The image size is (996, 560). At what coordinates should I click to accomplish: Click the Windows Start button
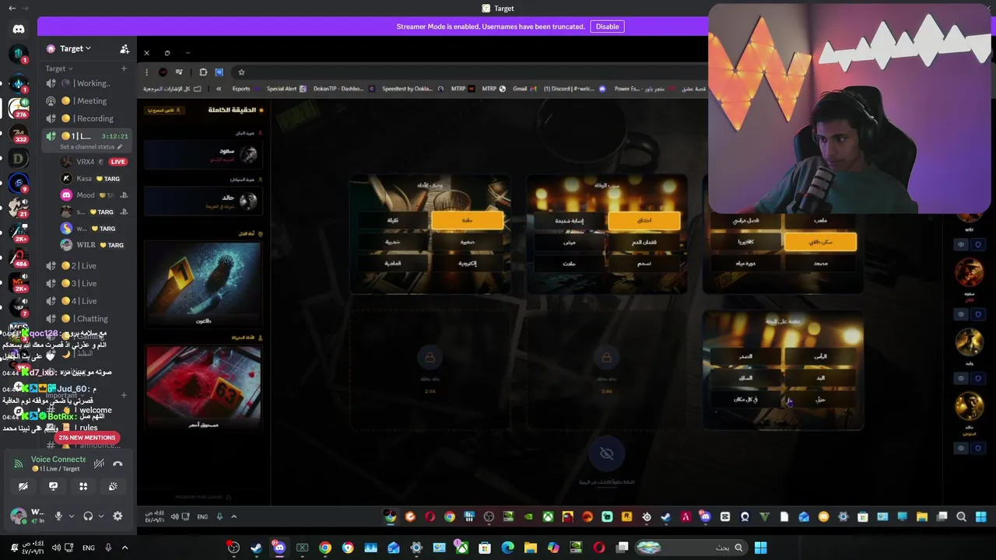point(760,548)
